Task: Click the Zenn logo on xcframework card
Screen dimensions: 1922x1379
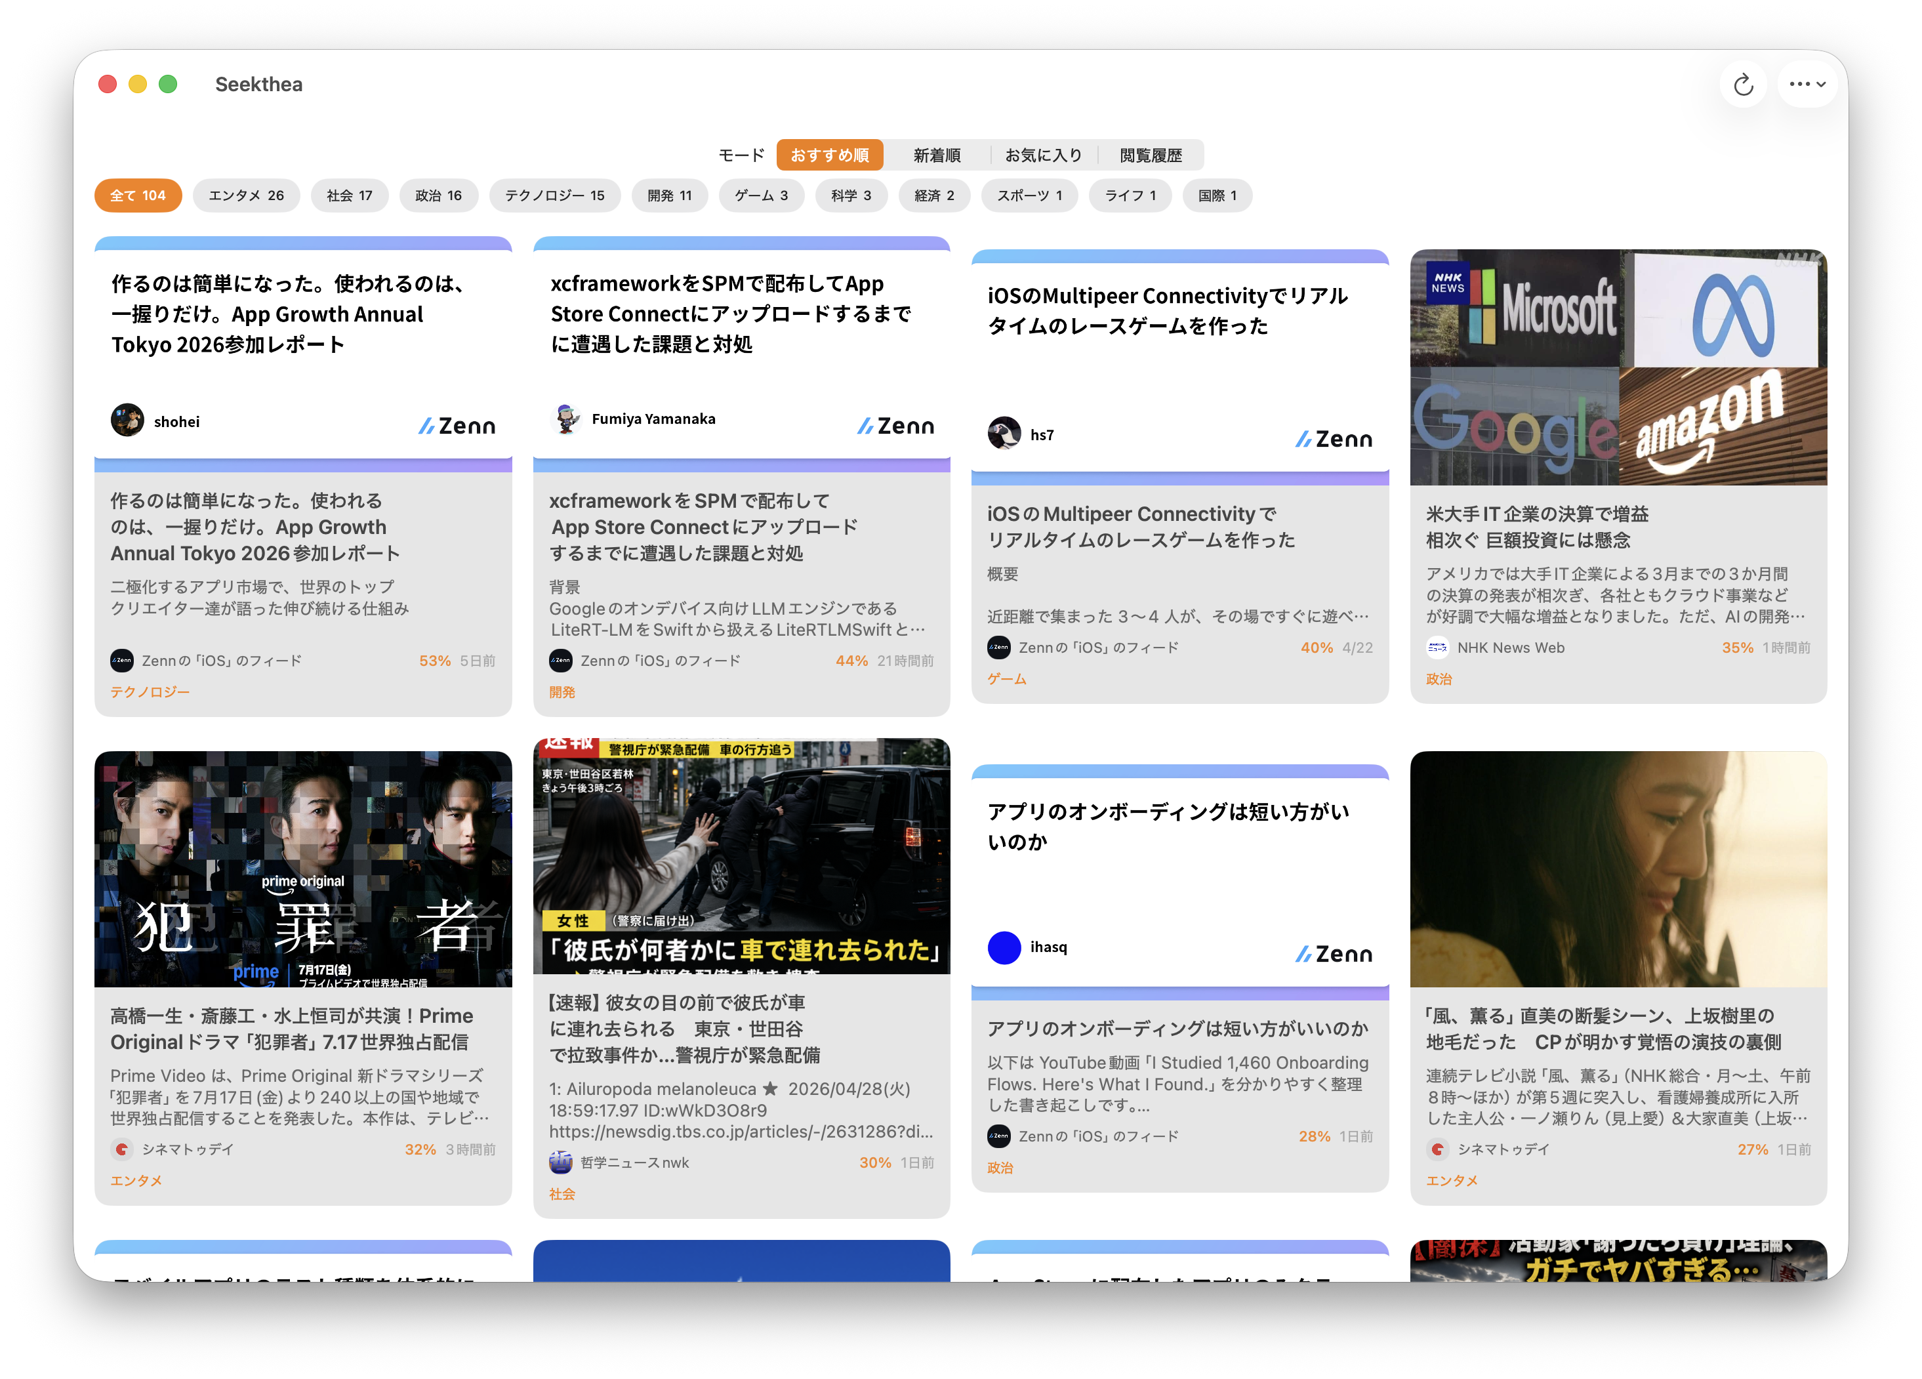Action: (895, 426)
